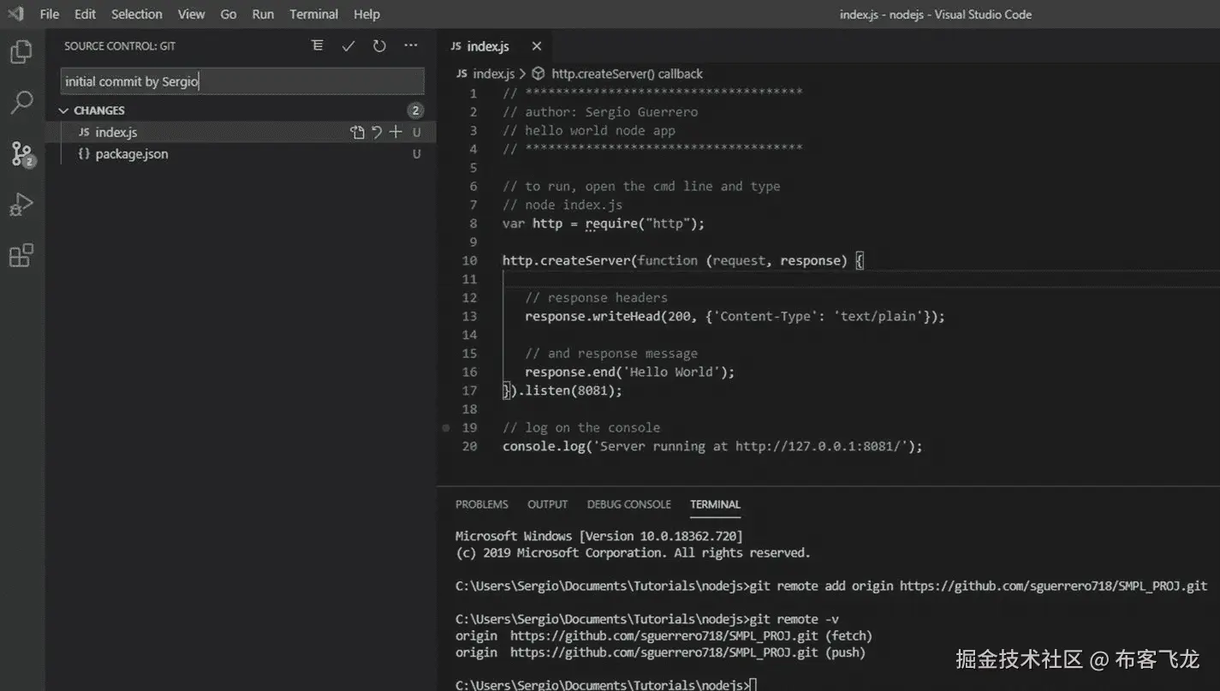This screenshot has height=691, width=1220.
Task: Switch to the TERMINAL panel tab
Action: (x=715, y=504)
